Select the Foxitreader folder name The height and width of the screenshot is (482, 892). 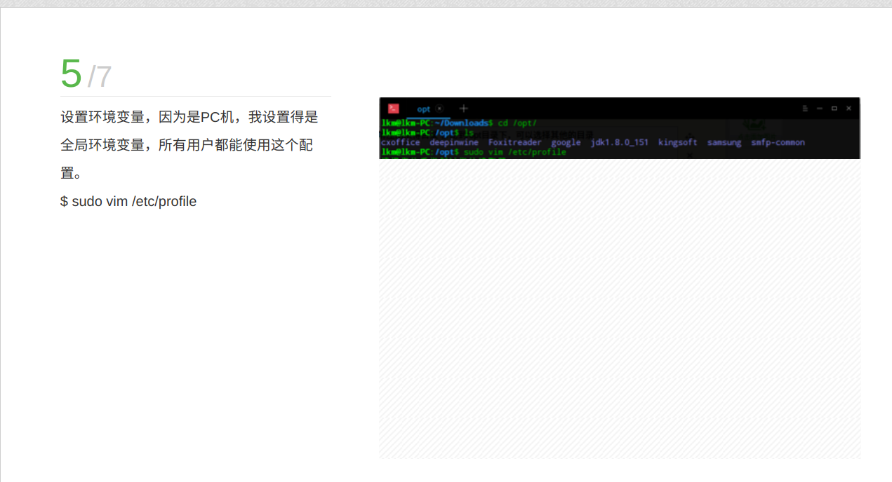515,142
